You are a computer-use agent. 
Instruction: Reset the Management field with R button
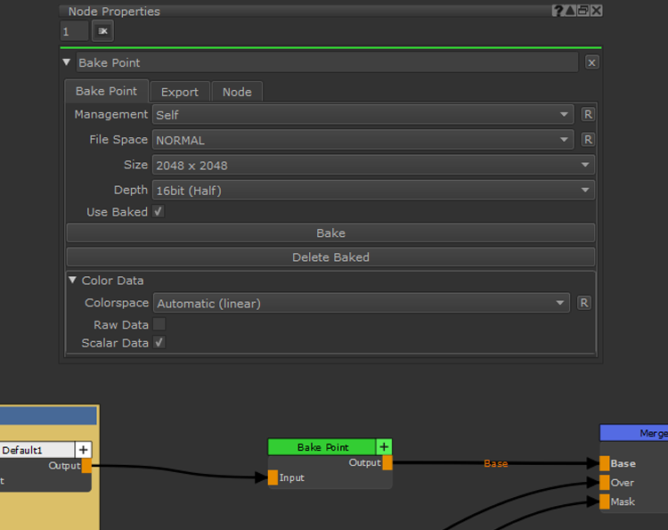coord(588,114)
